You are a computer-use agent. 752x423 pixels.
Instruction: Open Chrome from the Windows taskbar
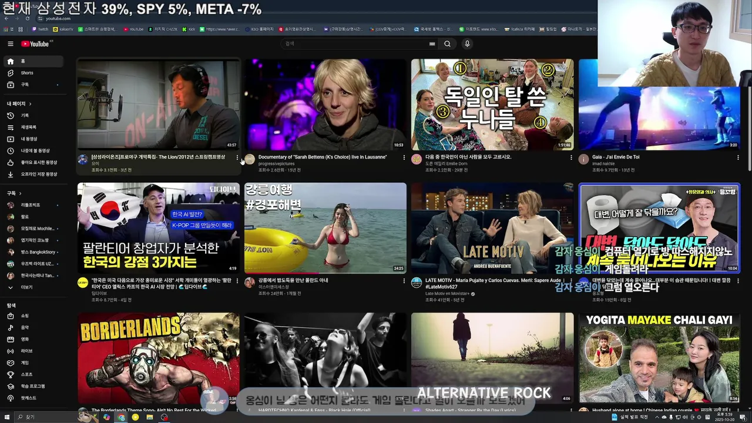121,417
